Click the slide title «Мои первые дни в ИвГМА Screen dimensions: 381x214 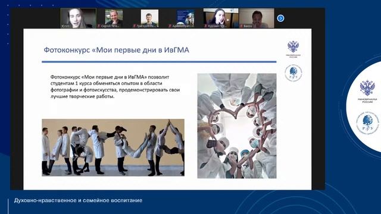pos(117,50)
